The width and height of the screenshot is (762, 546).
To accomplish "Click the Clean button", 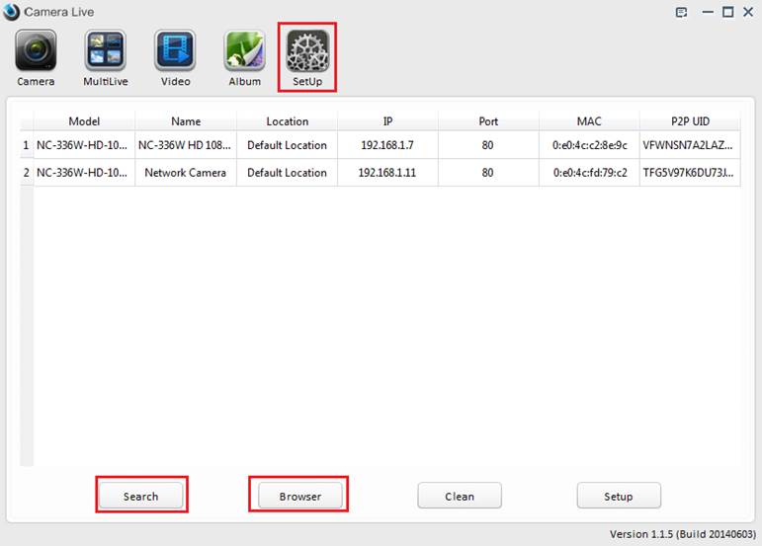I will coord(460,496).
